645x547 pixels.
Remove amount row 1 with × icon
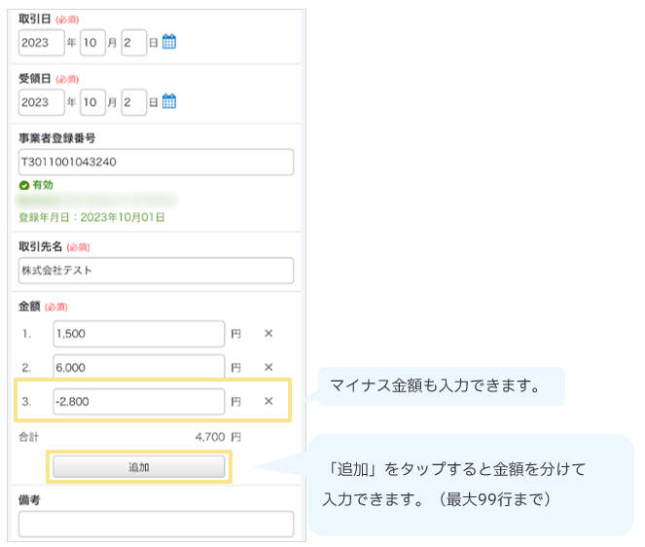(269, 334)
